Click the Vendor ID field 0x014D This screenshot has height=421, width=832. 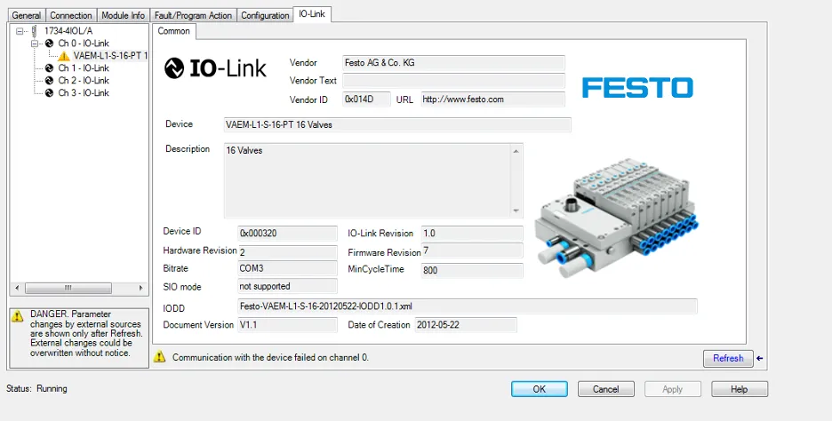point(366,99)
